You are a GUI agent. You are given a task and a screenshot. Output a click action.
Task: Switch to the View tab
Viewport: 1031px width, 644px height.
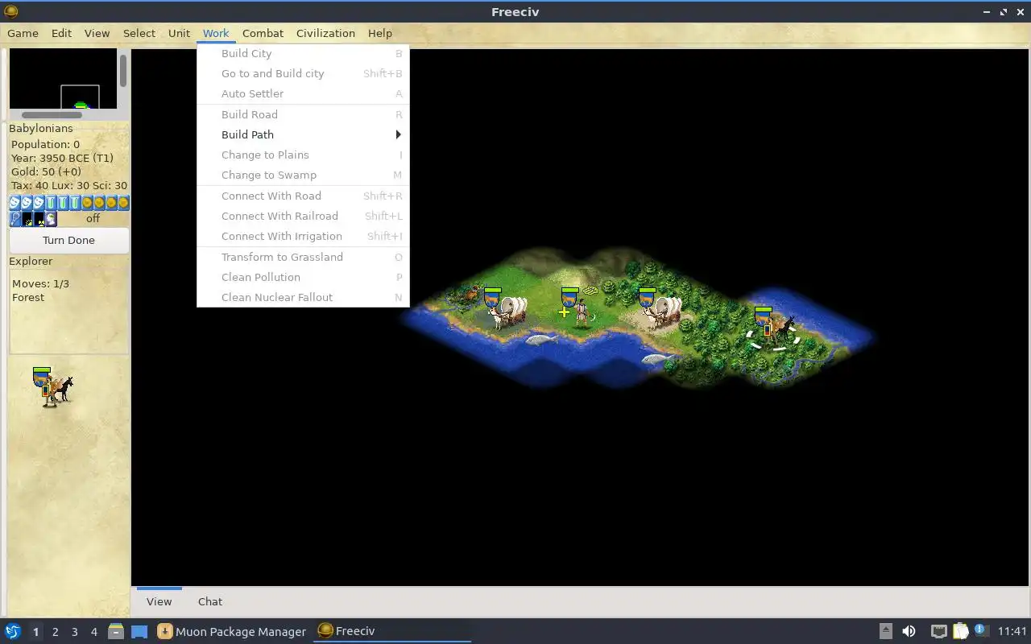point(159,601)
